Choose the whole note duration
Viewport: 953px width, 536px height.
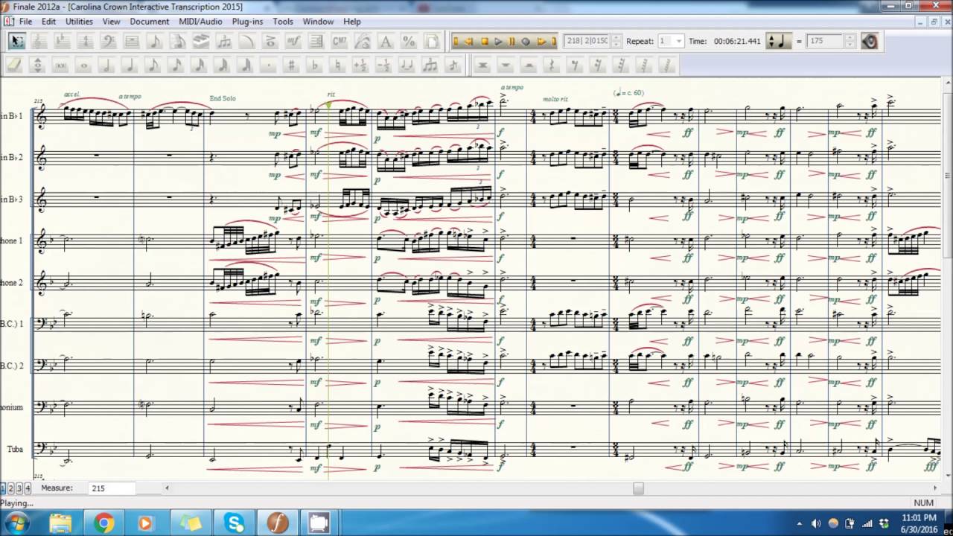84,66
